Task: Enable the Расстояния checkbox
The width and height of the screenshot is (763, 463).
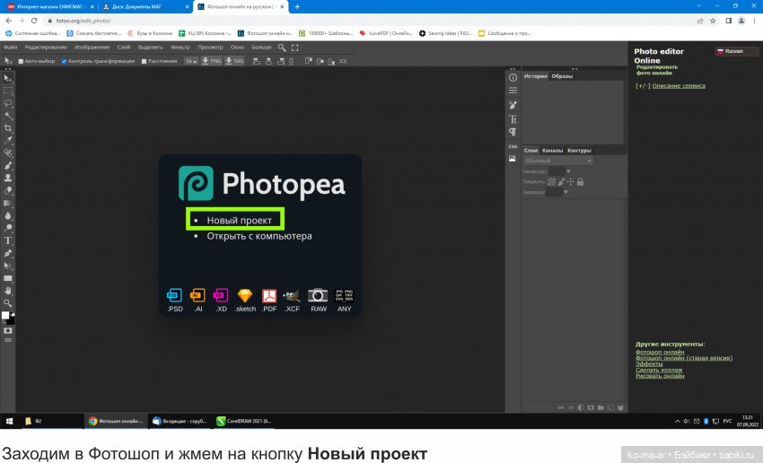Action: point(144,61)
